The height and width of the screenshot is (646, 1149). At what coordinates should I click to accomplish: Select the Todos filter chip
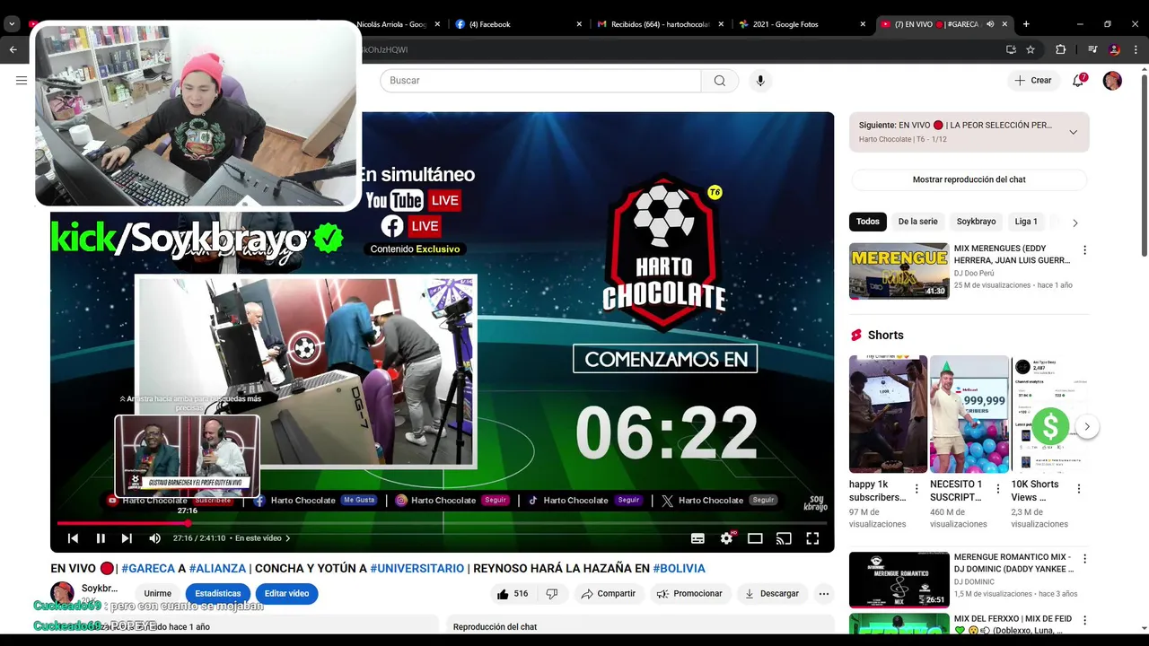[x=868, y=222]
